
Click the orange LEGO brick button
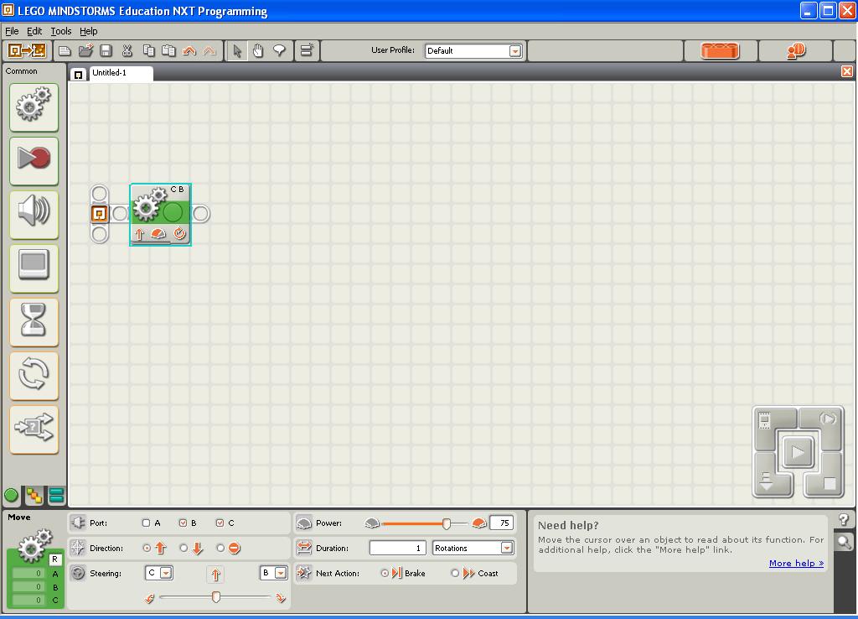tap(720, 51)
